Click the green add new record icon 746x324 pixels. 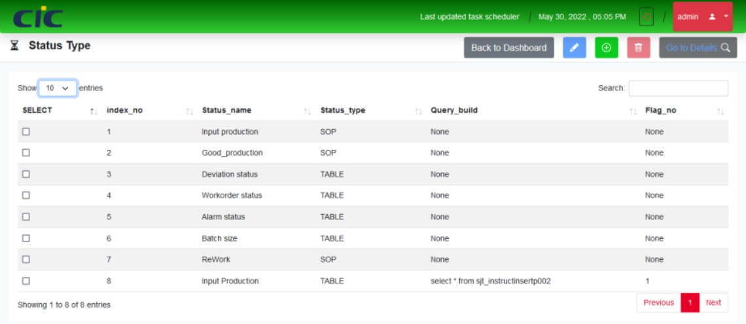(606, 48)
